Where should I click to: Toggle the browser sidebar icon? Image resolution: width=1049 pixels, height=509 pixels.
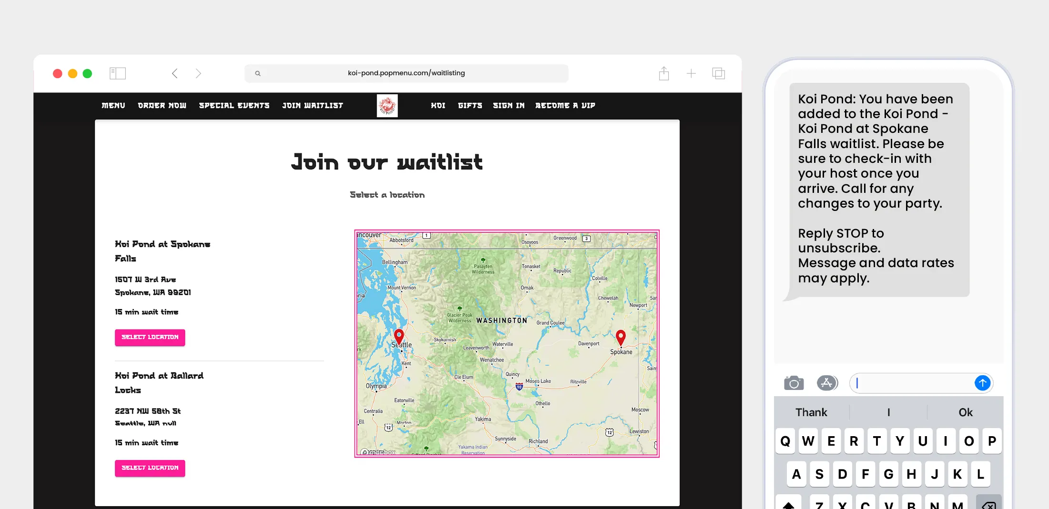click(x=118, y=73)
